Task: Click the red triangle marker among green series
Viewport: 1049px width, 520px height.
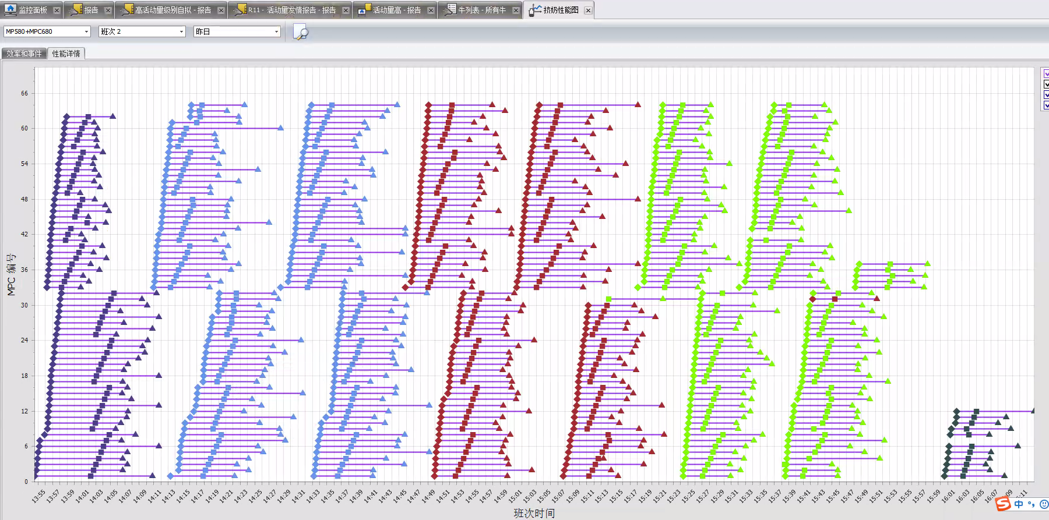Action: tap(876, 298)
